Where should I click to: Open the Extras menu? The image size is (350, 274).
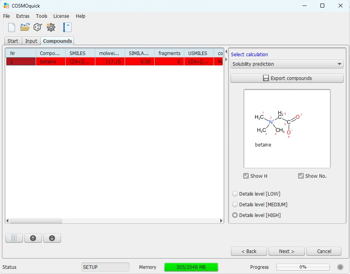[23, 16]
